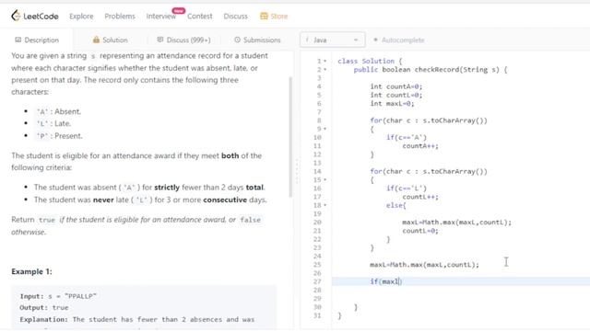Click the info icon beside Java

click(307, 40)
